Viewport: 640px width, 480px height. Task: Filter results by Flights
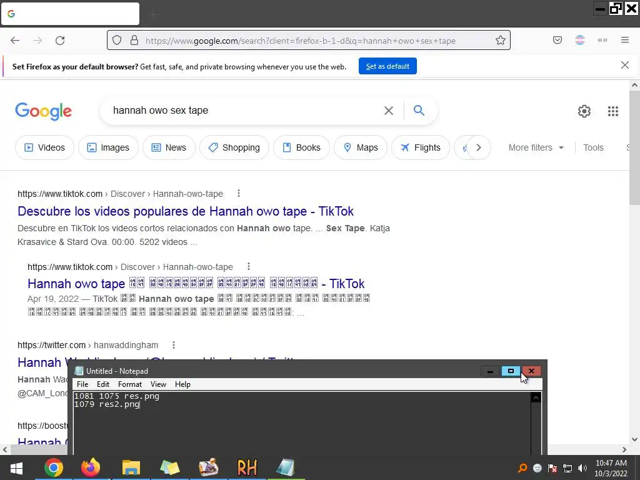click(x=421, y=147)
